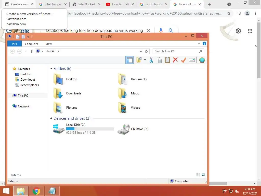The width and height of the screenshot is (261, 196).
Task: Switch to the Site Blocked tab
Action: (x=87, y=4)
